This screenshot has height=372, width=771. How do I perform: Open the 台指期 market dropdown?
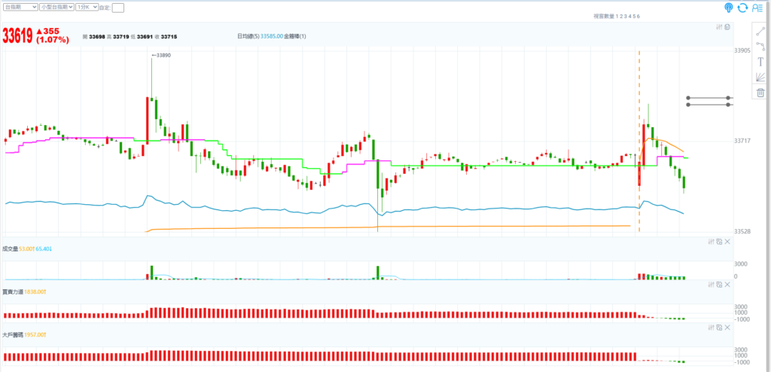click(x=20, y=7)
